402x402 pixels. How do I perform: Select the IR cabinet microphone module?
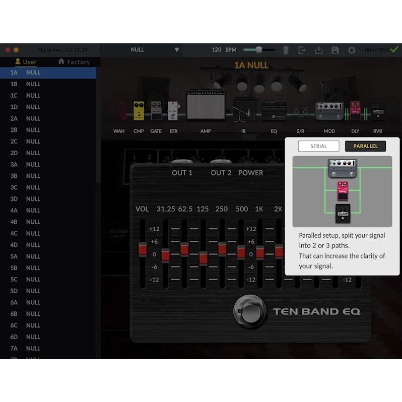pos(244,109)
